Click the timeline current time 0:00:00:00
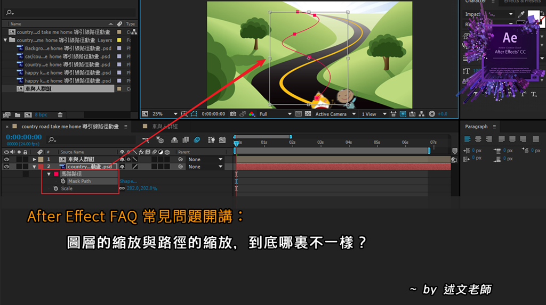This screenshot has height=305, width=546. click(x=23, y=137)
